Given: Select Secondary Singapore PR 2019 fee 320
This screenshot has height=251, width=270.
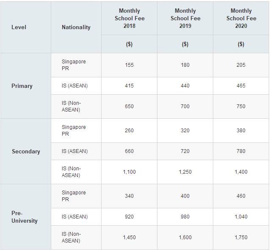Looking at the screenshot, I should [185, 131].
